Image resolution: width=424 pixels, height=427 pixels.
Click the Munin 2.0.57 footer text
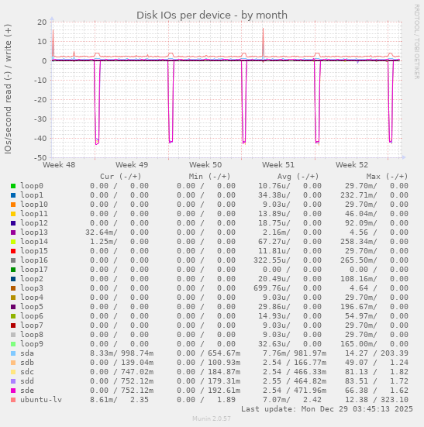[x=212, y=418]
